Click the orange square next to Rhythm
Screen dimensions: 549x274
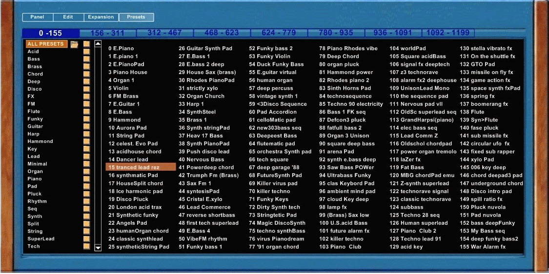(86, 201)
